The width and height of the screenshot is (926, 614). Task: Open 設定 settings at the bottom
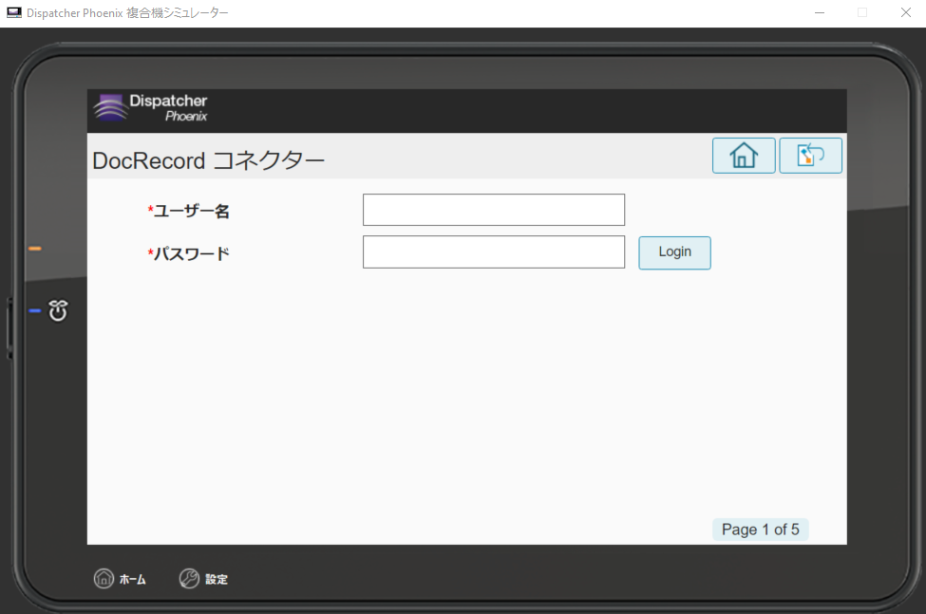pyautogui.click(x=204, y=579)
